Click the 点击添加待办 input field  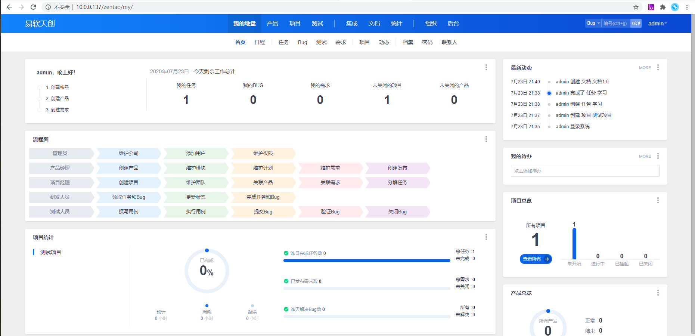585,171
